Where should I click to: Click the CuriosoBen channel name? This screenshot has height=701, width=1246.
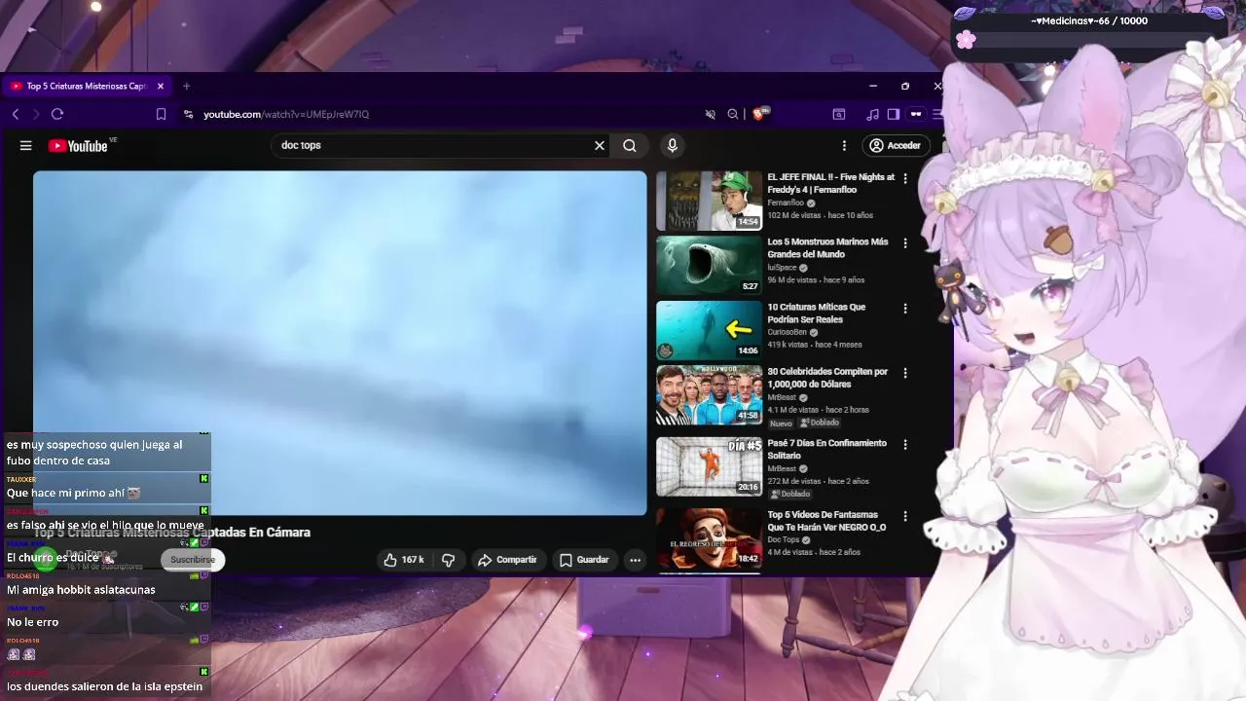click(789, 332)
